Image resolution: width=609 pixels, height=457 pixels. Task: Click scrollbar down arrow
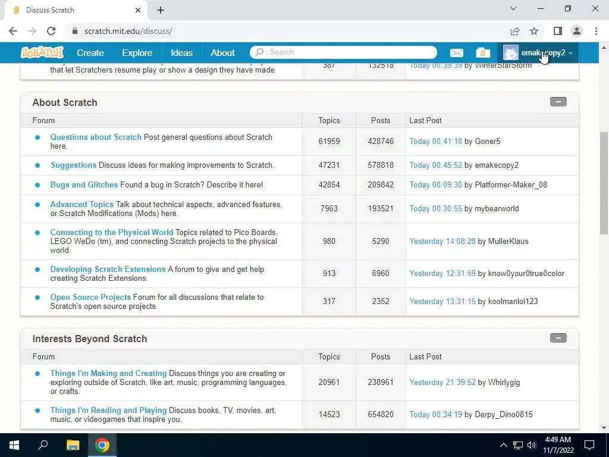(604, 428)
